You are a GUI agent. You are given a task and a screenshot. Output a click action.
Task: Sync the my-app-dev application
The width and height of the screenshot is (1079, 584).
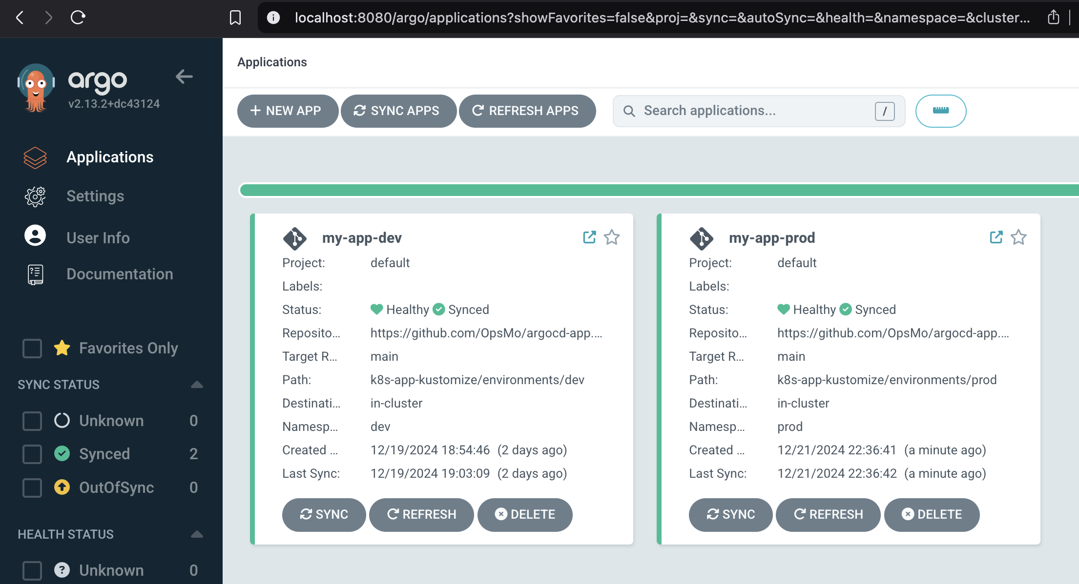pyautogui.click(x=324, y=515)
